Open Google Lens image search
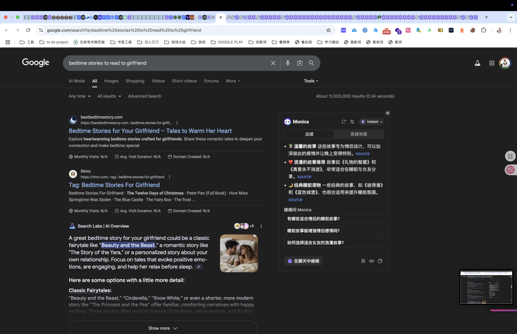 tap(299, 63)
